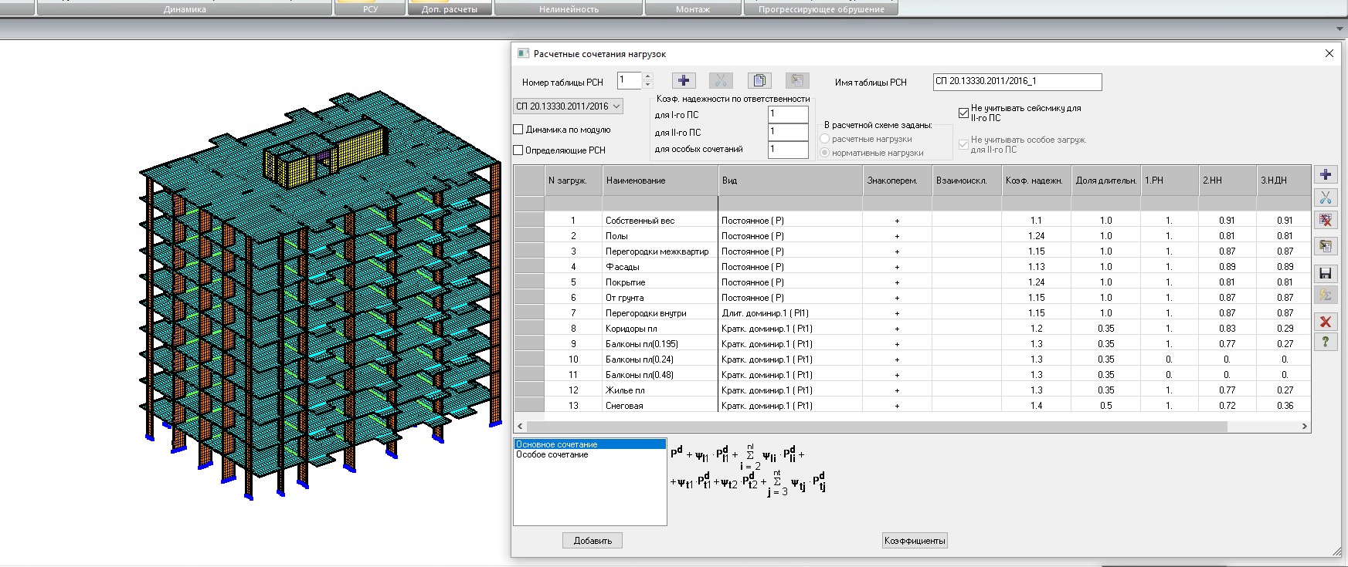Image resolution: width=1348 pixels, height=567 pixels.
Task: Switch to Доп. расчеты tab
Action: (450, 8)
